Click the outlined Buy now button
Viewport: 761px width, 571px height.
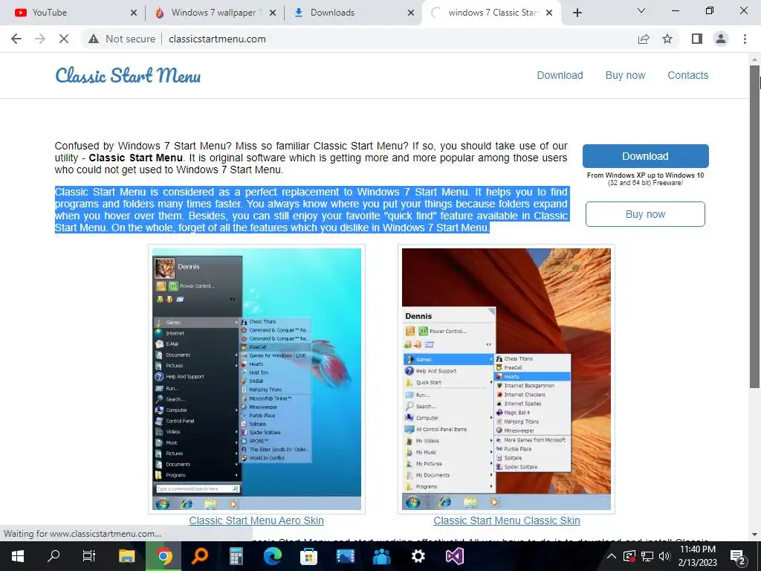(645, 214)
